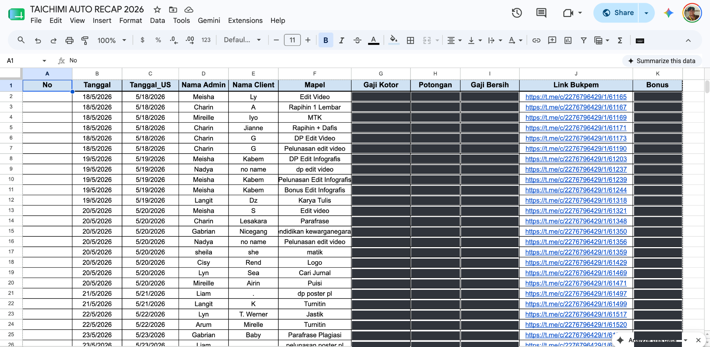Open the Google account avatar
Image resolution: width=710 pixels, height=347 pixels.
point(692,13)
